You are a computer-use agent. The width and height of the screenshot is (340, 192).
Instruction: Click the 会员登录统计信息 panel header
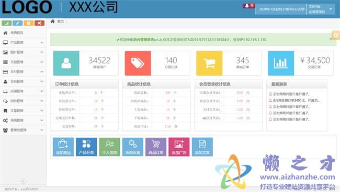pyautogui.click(x=229, y=84)
